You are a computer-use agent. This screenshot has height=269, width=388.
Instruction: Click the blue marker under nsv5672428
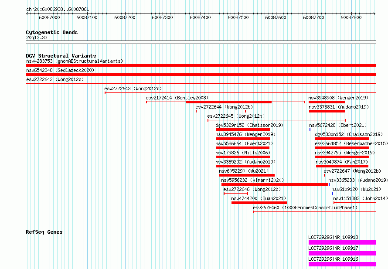(x=310, y=129)
